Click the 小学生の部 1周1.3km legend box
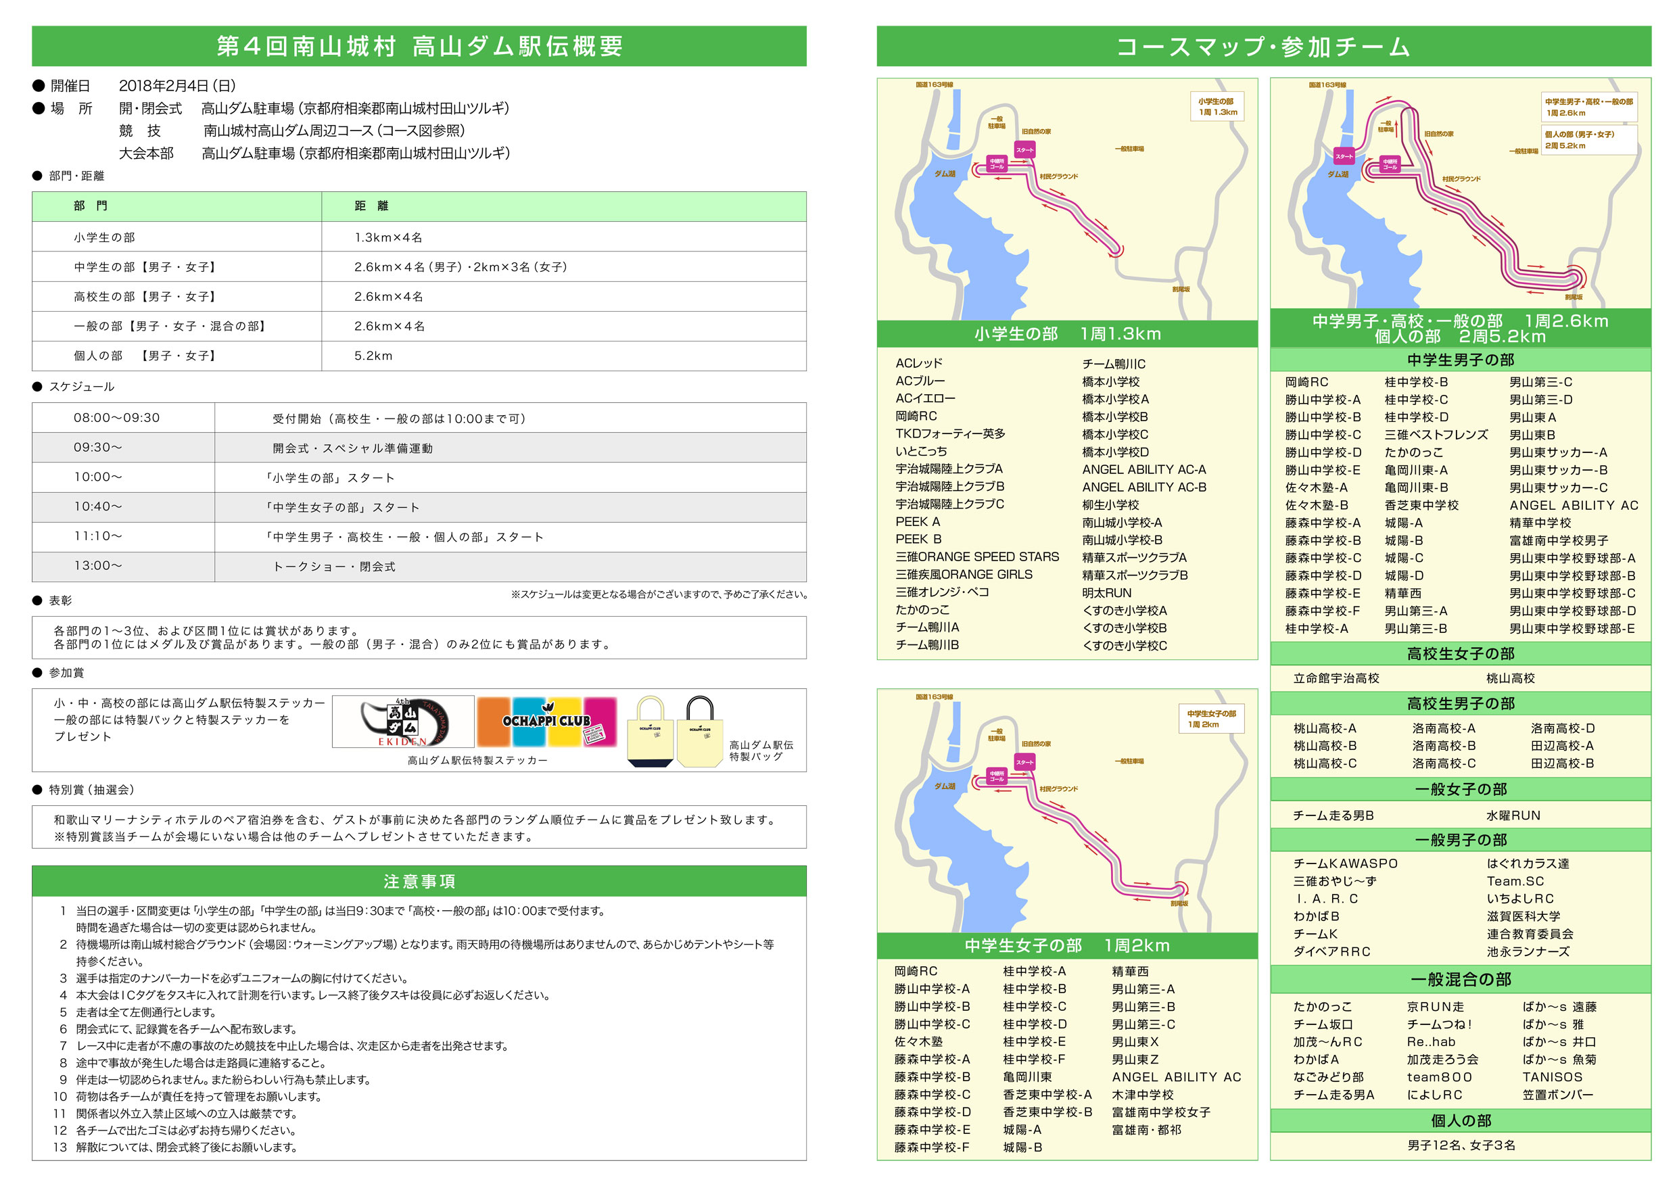Viewport: 1677px width, 1186px height. tap(1217, 107)
